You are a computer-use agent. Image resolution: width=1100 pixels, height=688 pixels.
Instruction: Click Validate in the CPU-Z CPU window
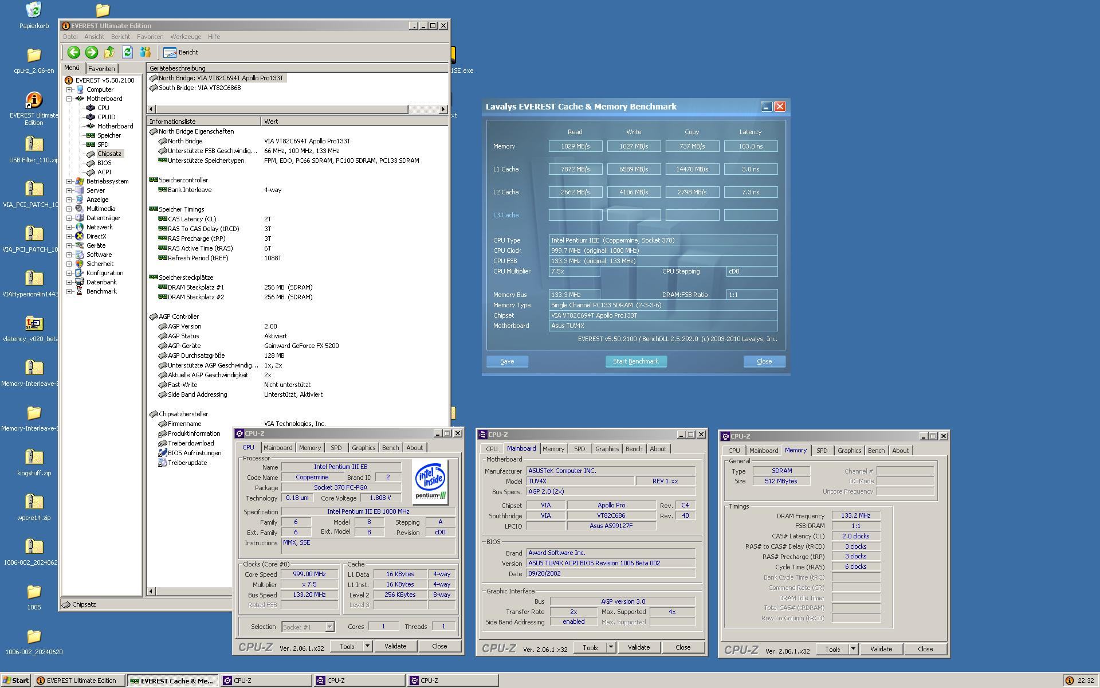pos(395,646)
